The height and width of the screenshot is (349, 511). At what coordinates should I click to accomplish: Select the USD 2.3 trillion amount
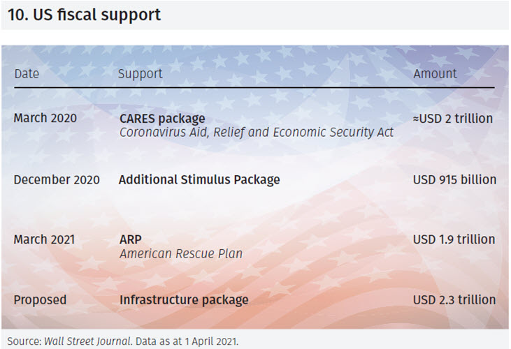pos(454,300)
